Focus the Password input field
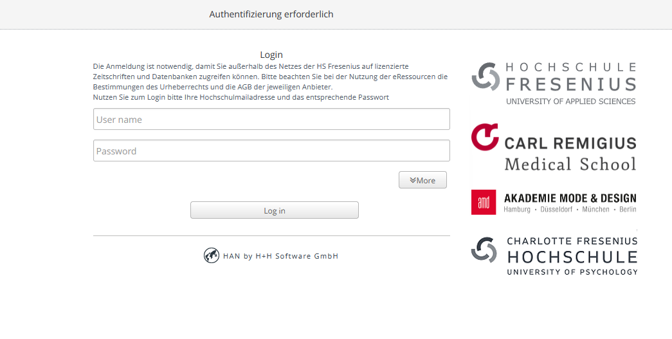 point(271,151)
